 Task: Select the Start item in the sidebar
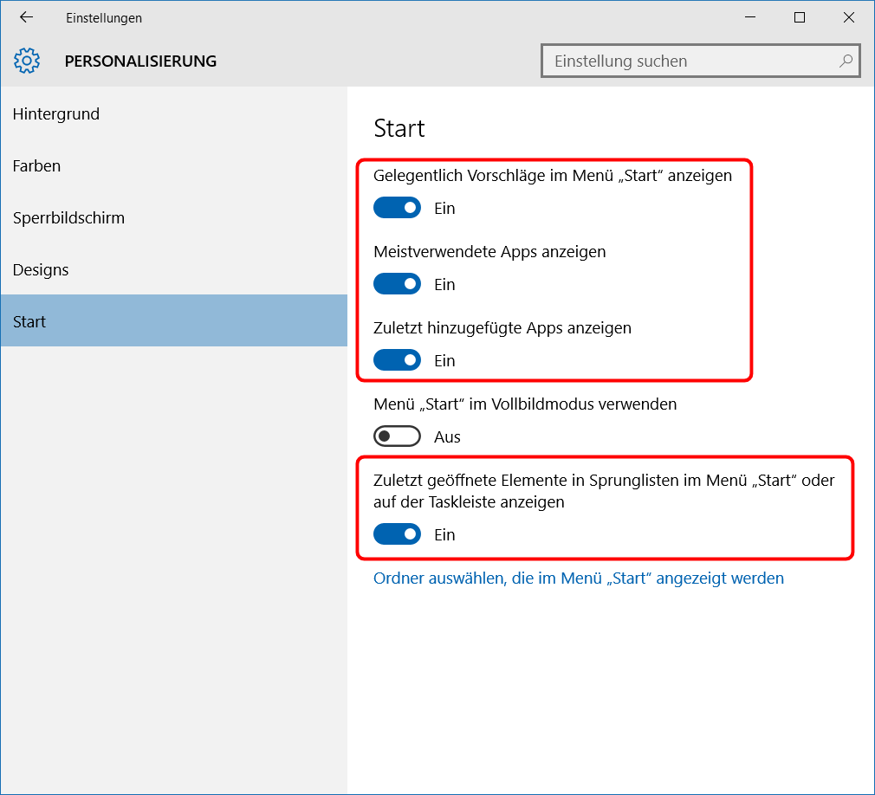[x=29, y=321]
